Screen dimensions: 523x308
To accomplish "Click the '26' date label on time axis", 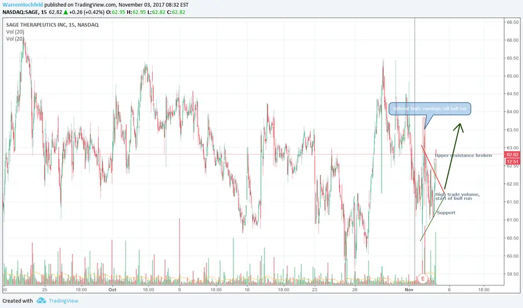I will (x=355, y=290).
